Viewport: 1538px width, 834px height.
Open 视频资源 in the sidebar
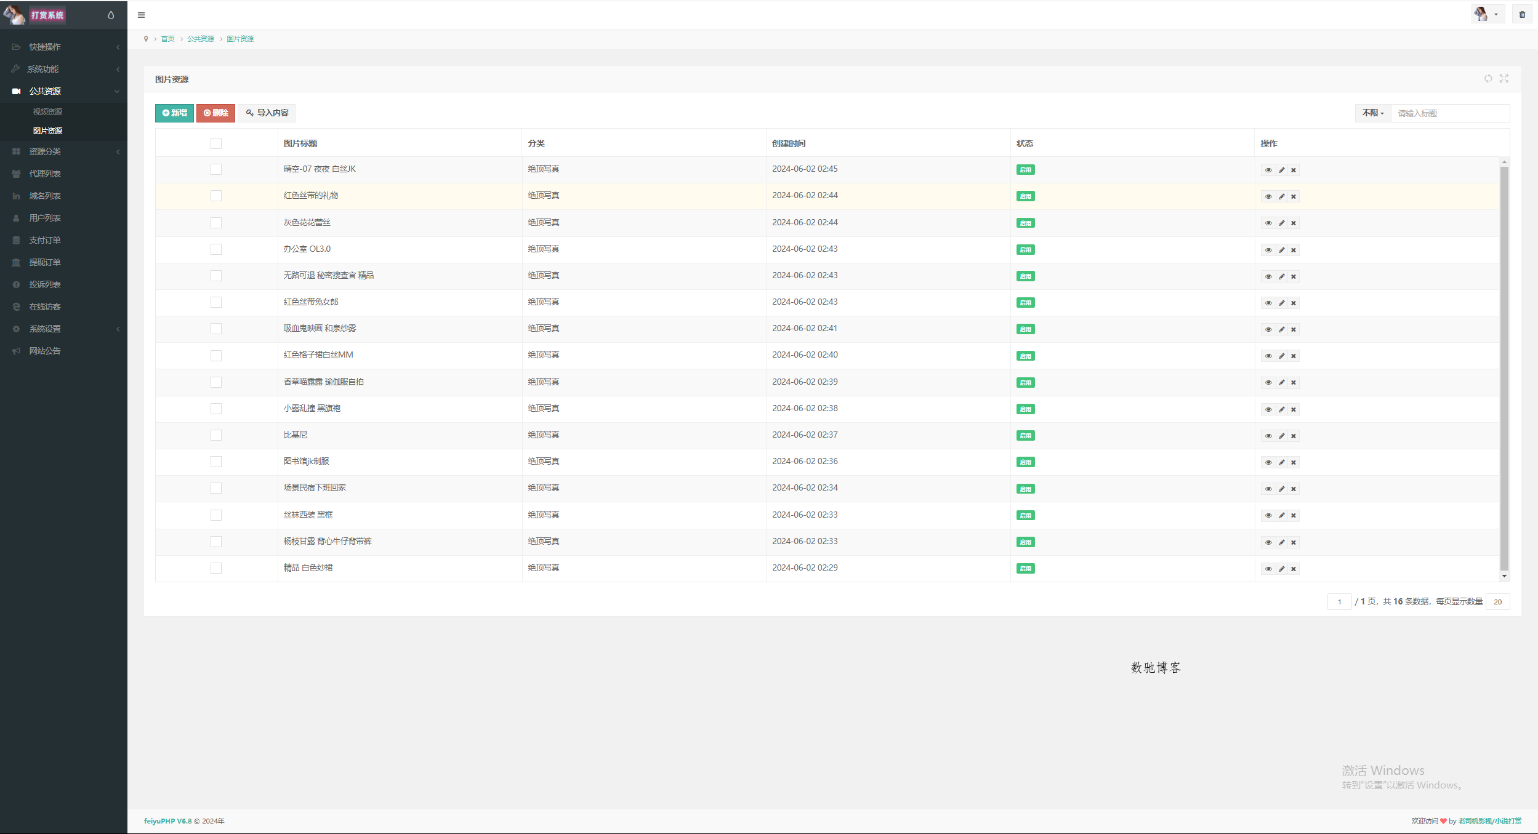point(48,112)
